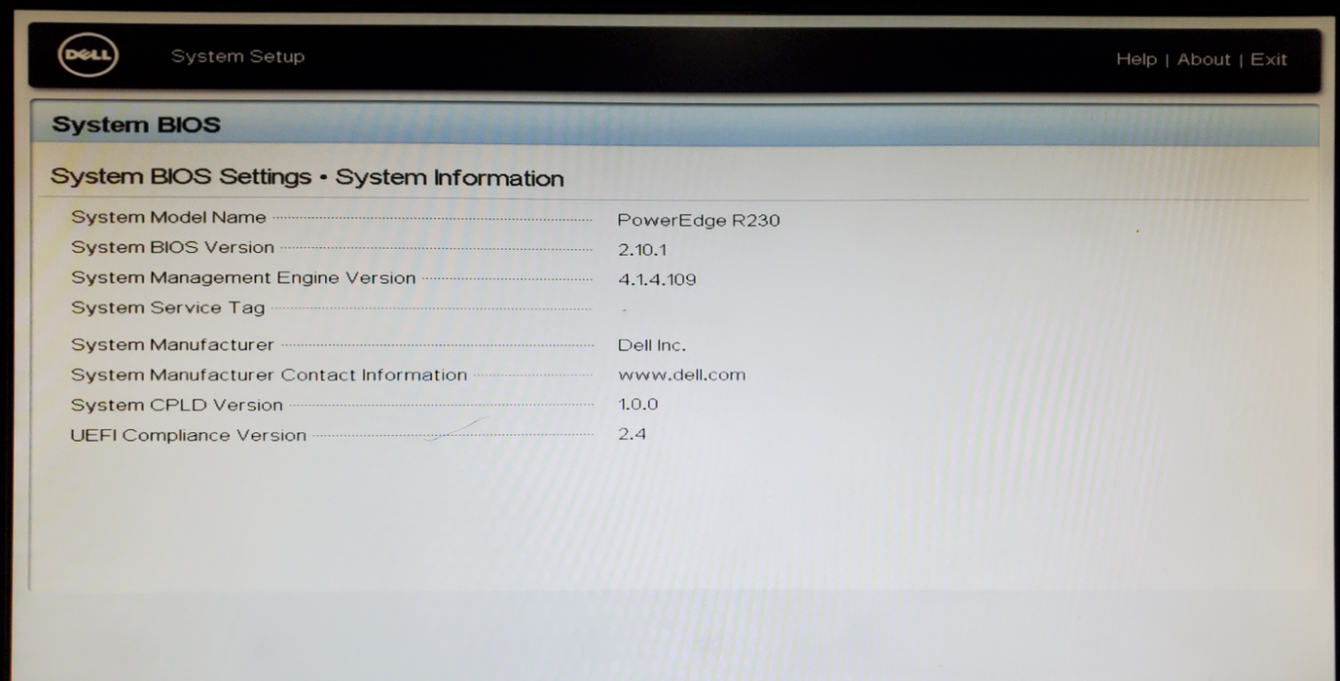Open the About link
The height and width of the screenshot is (681, 1340).
click(x=1204, y=59)
